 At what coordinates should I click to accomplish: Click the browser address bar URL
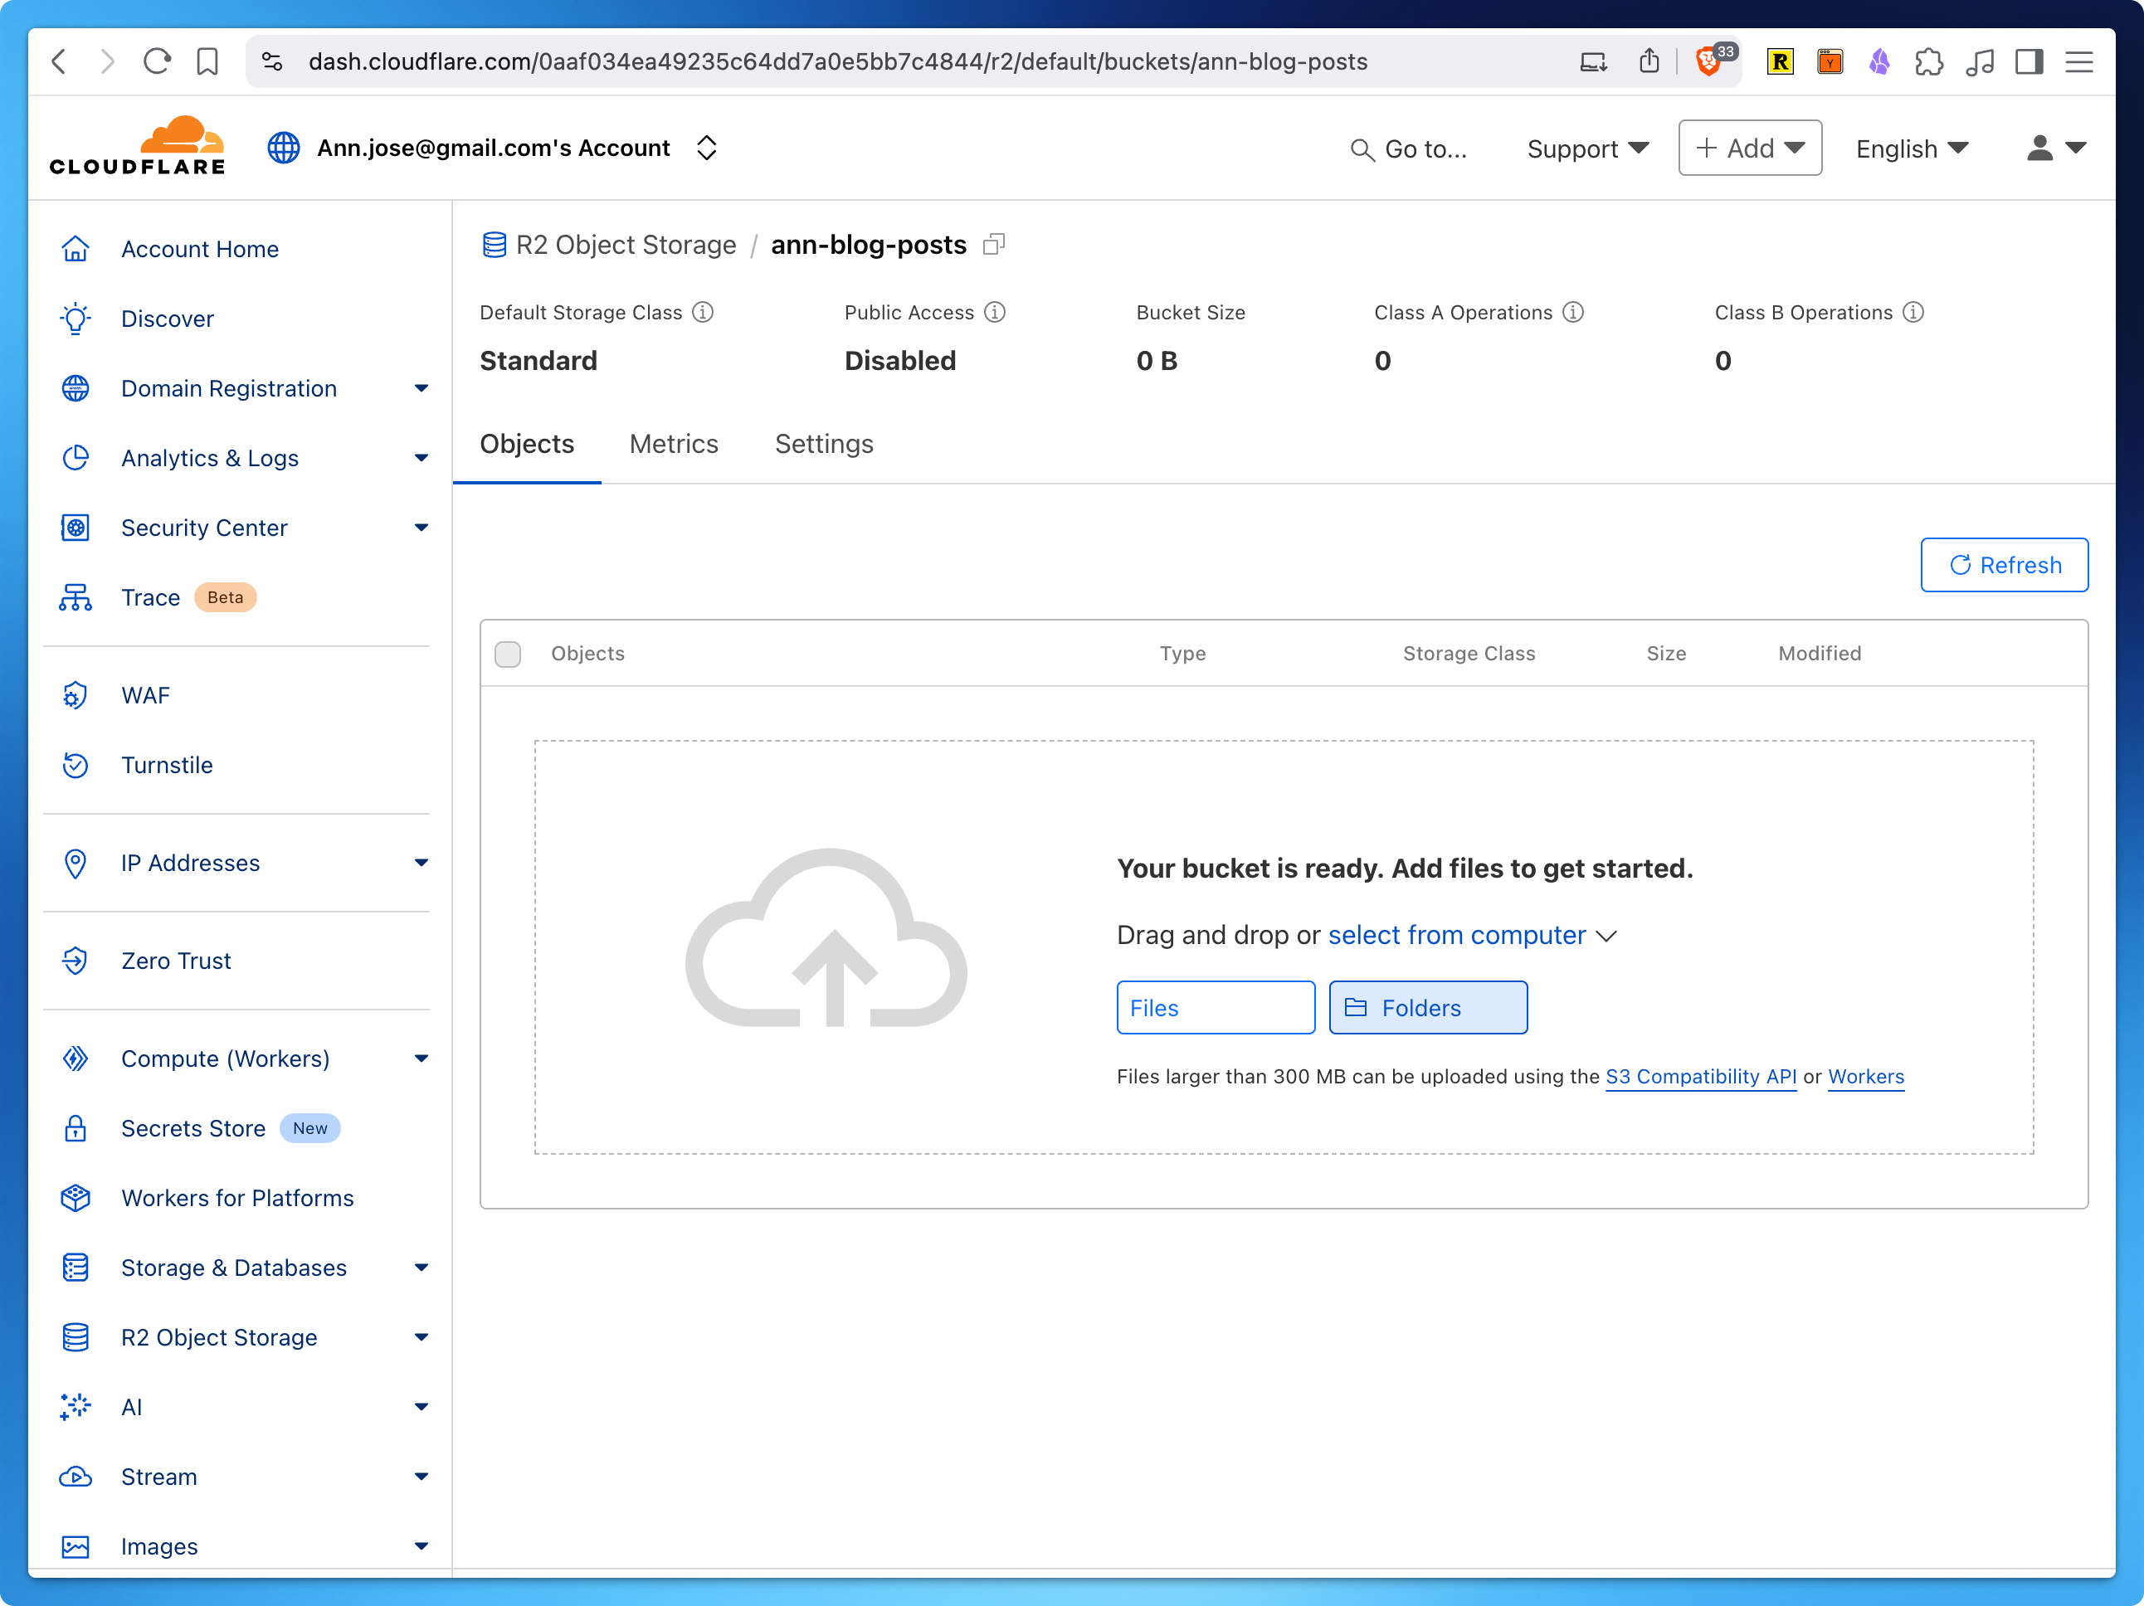point(837,62)
